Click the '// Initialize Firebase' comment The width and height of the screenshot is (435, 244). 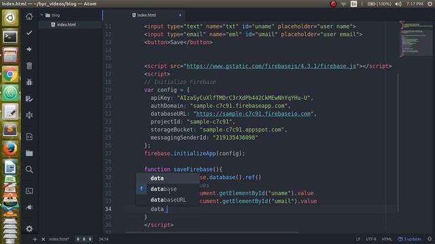(x=179, y=82)
